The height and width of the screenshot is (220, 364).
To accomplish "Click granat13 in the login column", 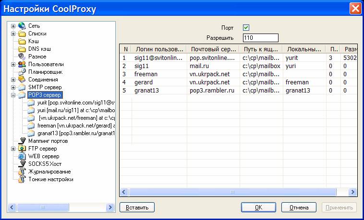I will pyautogui.click(x=146, y=91).
